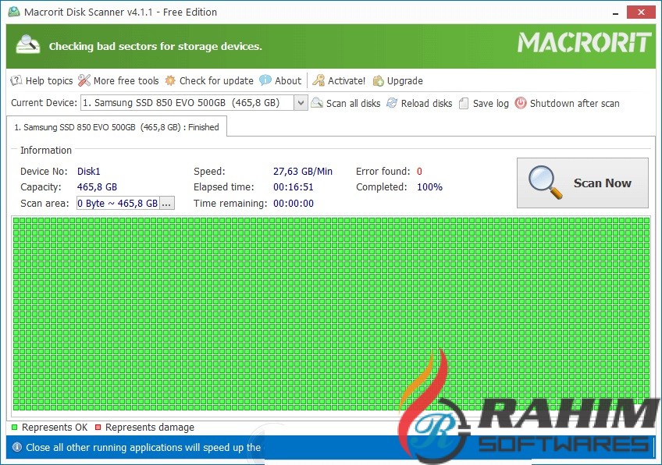This screenshot has height=465, width=662.
Task: Click the Time remaining value 00:00:00
Action: pos(294,204)
